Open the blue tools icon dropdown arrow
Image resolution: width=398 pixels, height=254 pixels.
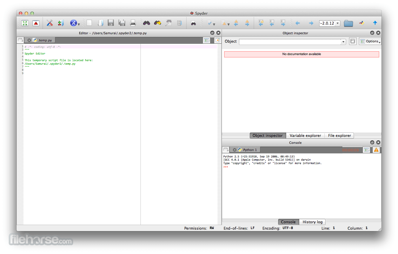(x=79, y=25)
